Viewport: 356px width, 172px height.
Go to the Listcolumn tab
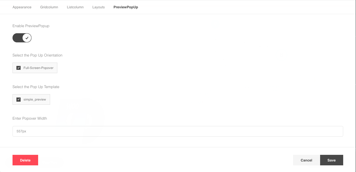(x=75, y=7)
